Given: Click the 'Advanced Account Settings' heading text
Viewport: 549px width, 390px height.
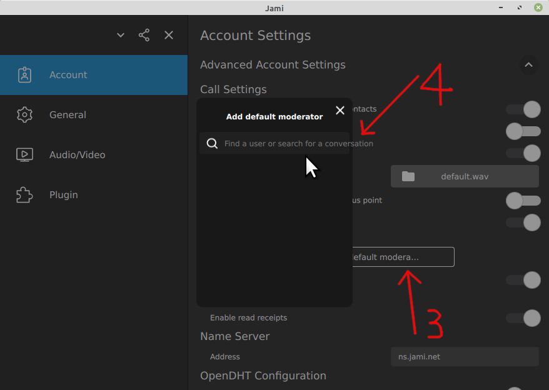Looking at the screenshot, I should (273, 65).
